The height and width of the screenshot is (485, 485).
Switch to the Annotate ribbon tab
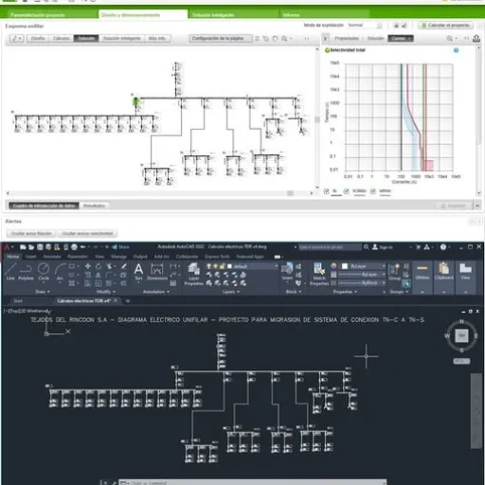tap(52, 257)
